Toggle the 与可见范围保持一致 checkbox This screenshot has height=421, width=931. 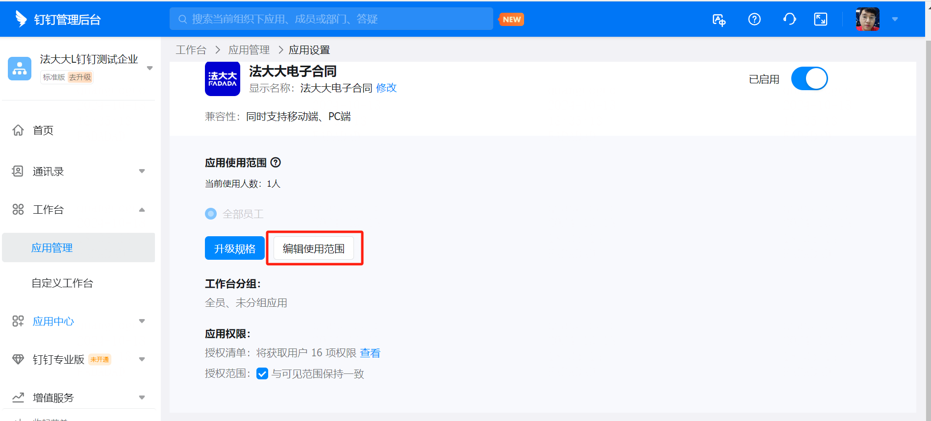(262, 373)
